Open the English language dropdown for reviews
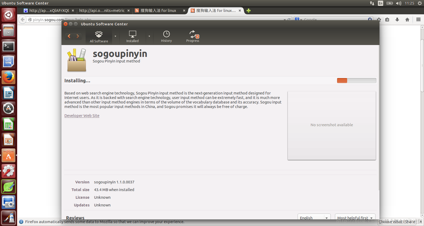This screenshot has width=424, height=226. tap(314, 217)
